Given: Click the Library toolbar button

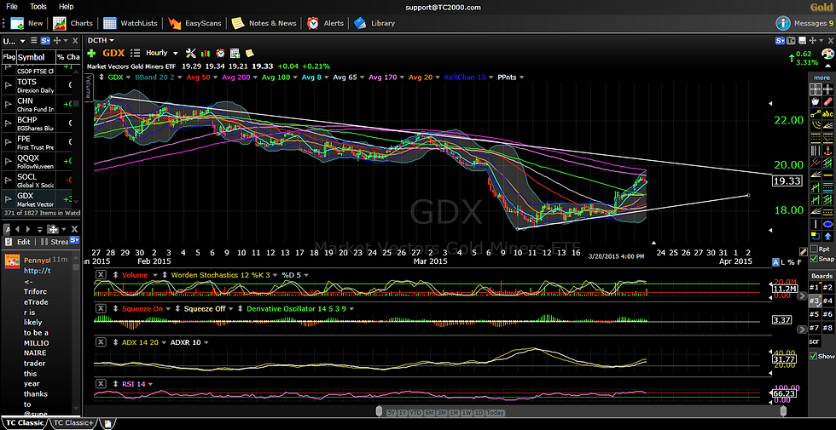Looking at the screenshot, I should coord(374,23).
